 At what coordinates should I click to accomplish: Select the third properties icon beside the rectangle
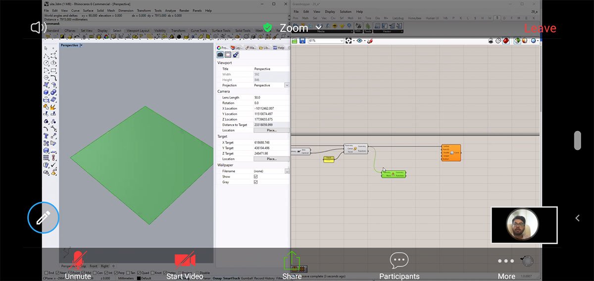(236, 55)
